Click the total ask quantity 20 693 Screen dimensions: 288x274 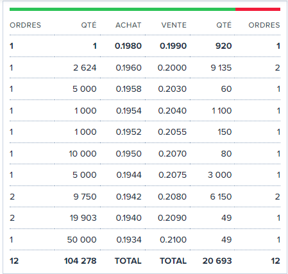[217, 261]
